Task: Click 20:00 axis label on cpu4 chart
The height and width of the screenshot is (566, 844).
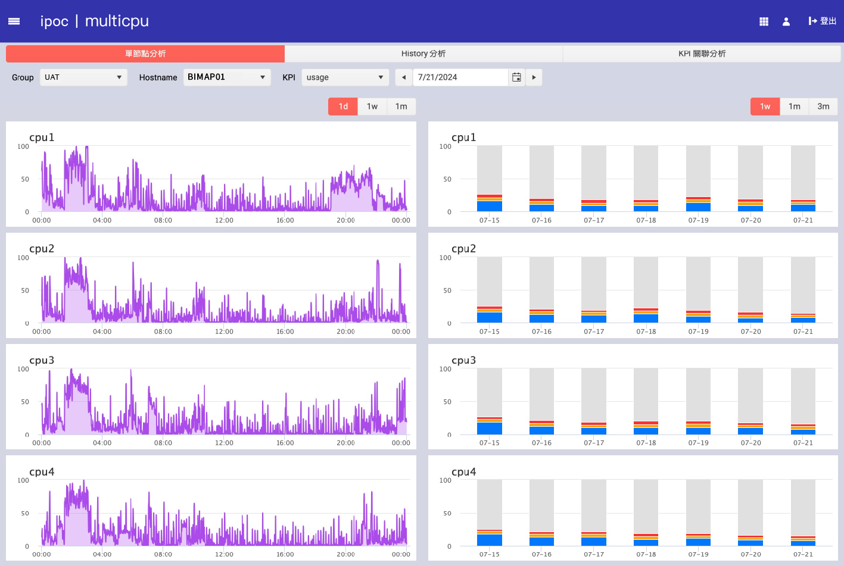Action: [x=346, y=554]
